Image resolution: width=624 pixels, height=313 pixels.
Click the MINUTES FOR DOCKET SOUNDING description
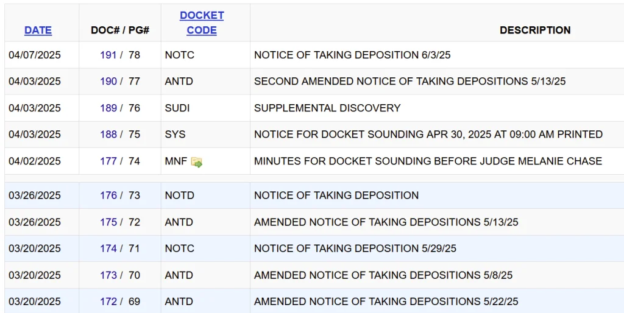428,161
